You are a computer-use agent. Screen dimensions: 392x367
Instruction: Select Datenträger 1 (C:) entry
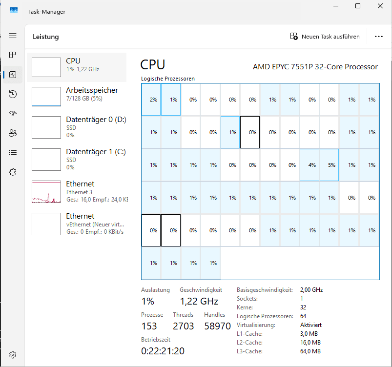tap(77, 160)
